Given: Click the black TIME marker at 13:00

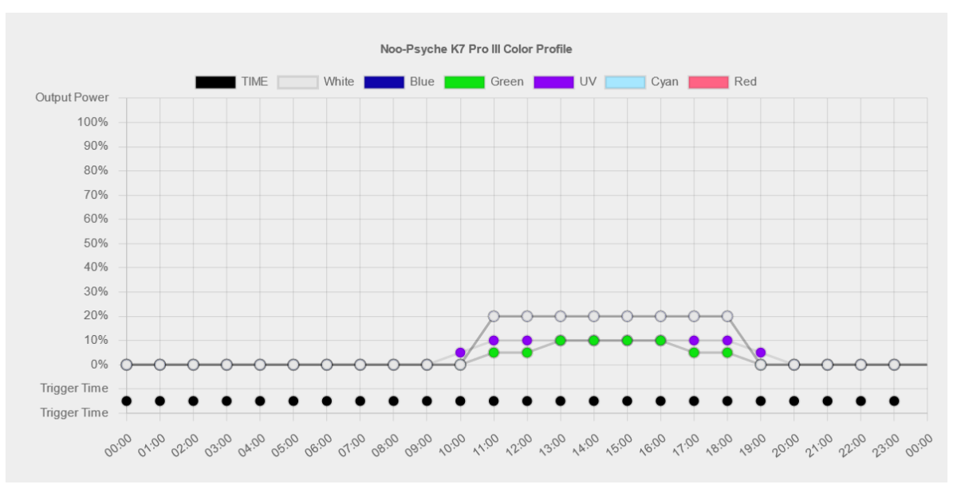Looking at the screenshot, I should [561, 401].
